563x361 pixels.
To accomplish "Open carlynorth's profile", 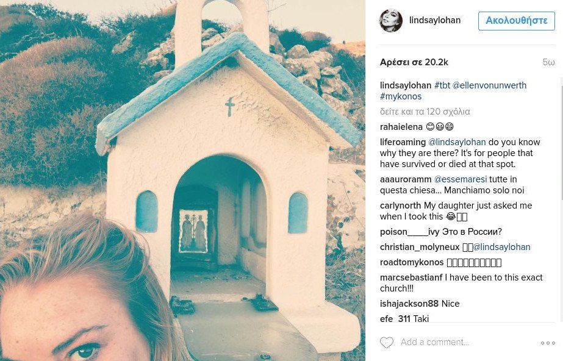I will point(400,206).
